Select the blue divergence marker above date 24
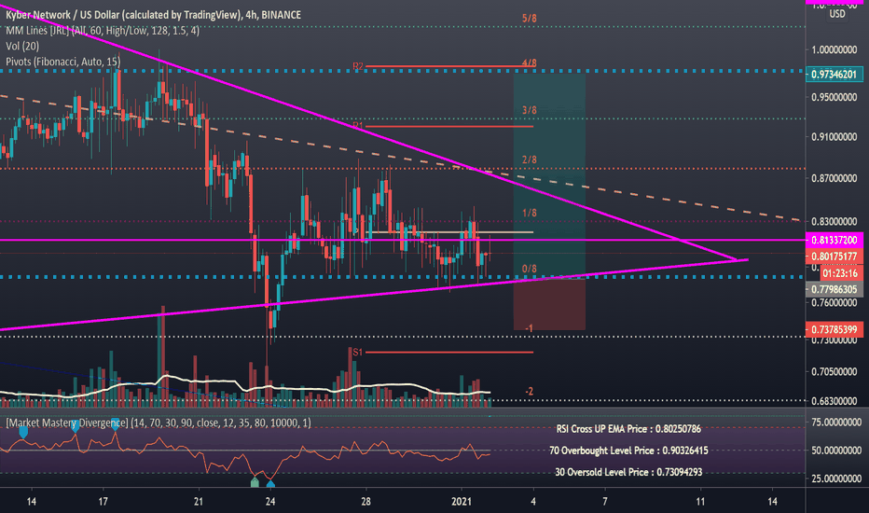The image size is (869, 513). pyautogui.click(x=270, y=483)
